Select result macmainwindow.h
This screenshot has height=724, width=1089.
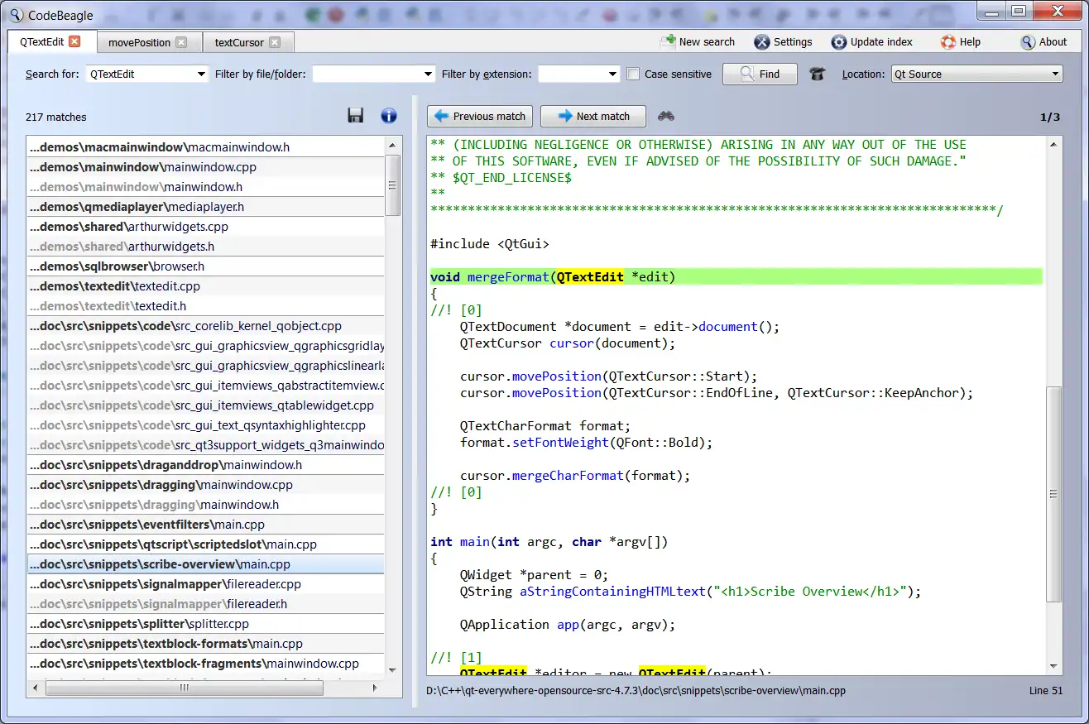click(x=206, y=147)
